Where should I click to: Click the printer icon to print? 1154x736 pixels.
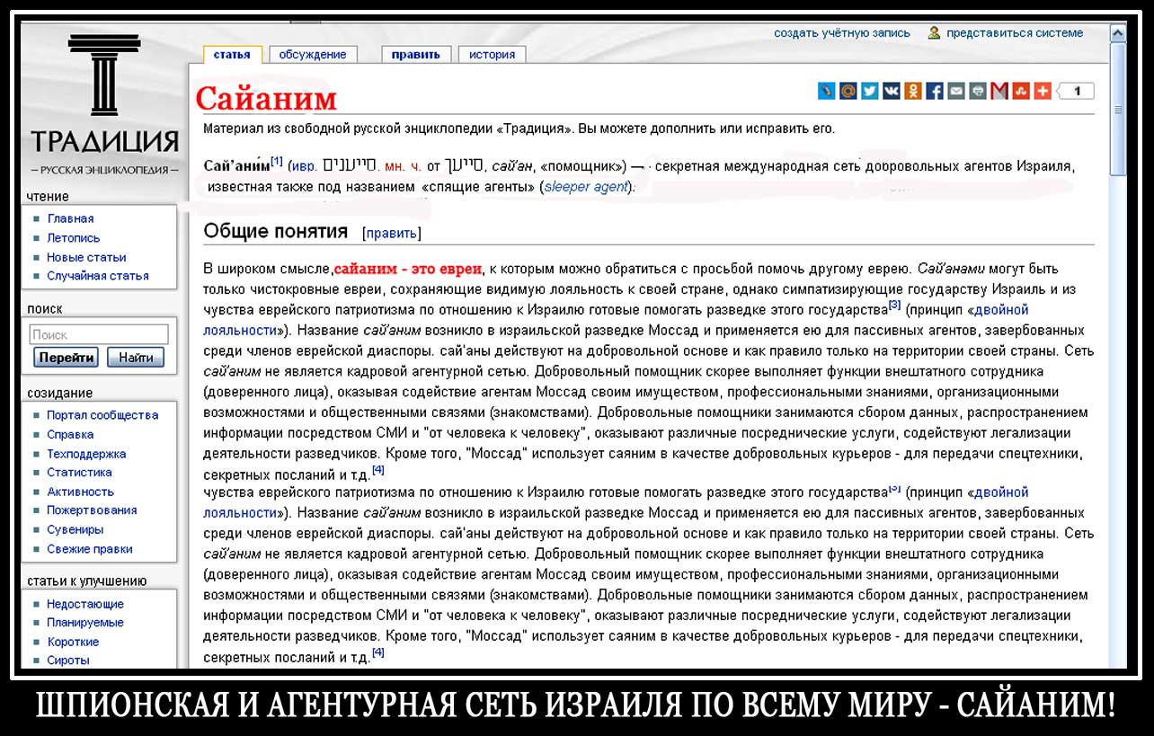tap(977, 91)
